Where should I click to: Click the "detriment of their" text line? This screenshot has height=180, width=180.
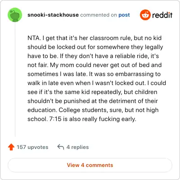(133, 101)
